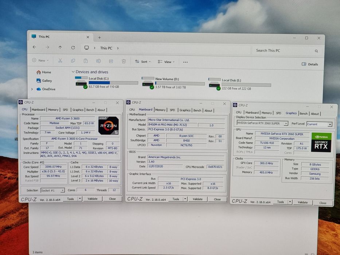Switch to Mainboard tab in left CPU-Z window
This screenshot has height=255, width=340.
pyautogui.click(x=38, y=110)
